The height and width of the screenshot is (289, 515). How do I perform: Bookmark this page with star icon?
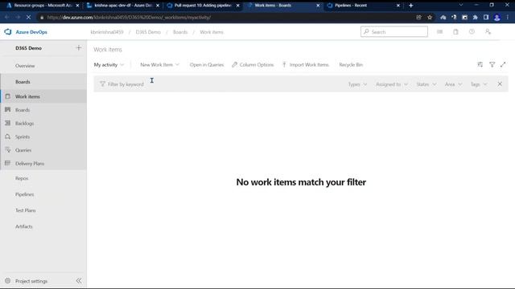point(430,18)
